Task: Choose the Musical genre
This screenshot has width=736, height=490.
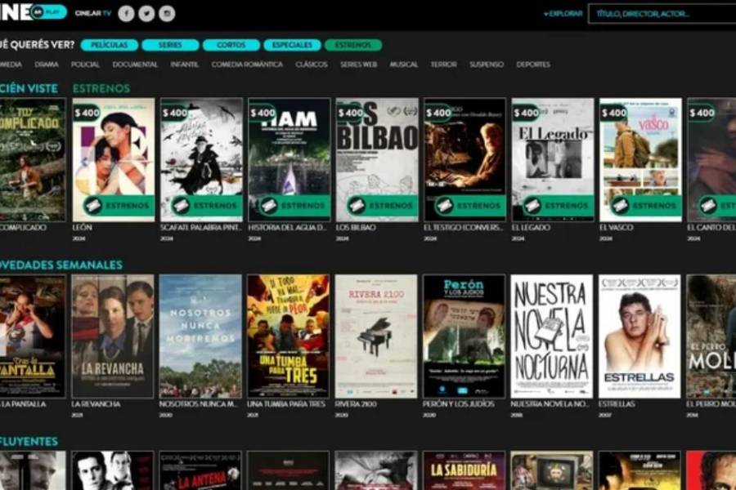Action: [404, 65]
